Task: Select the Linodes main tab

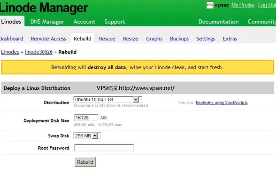Action: 12,21
